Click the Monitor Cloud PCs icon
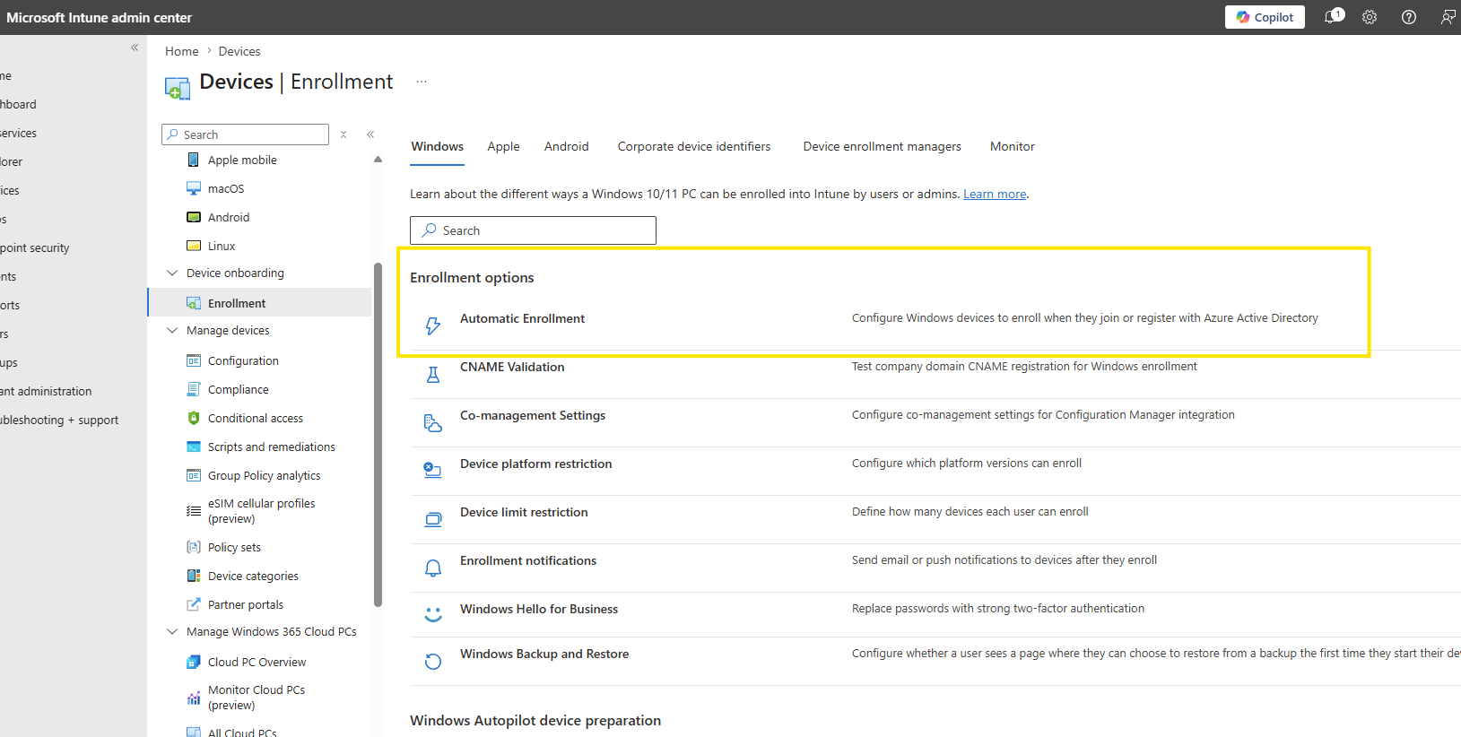 click(x=193, y=698)
